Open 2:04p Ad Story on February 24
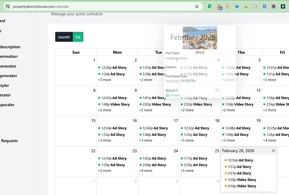 tap(153, 165)
